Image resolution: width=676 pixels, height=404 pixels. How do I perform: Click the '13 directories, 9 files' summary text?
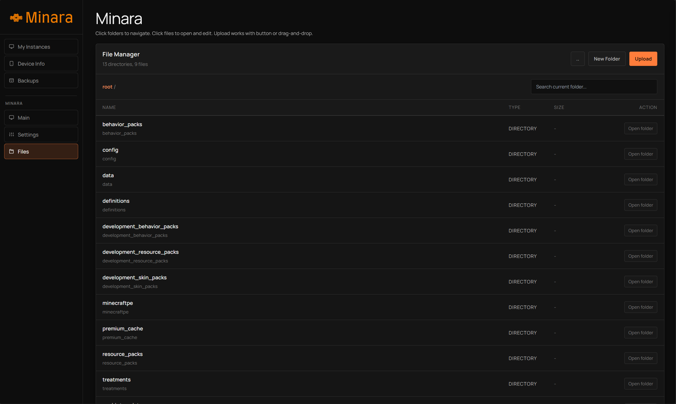pos(125,64)
